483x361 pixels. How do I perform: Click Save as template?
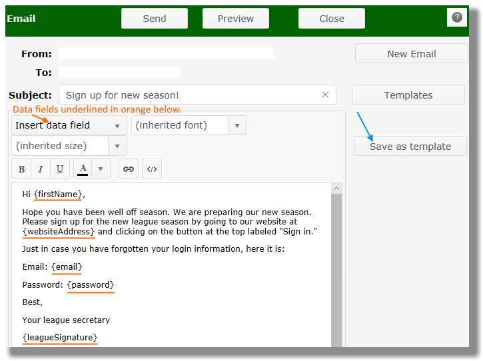tap(410, 147)
